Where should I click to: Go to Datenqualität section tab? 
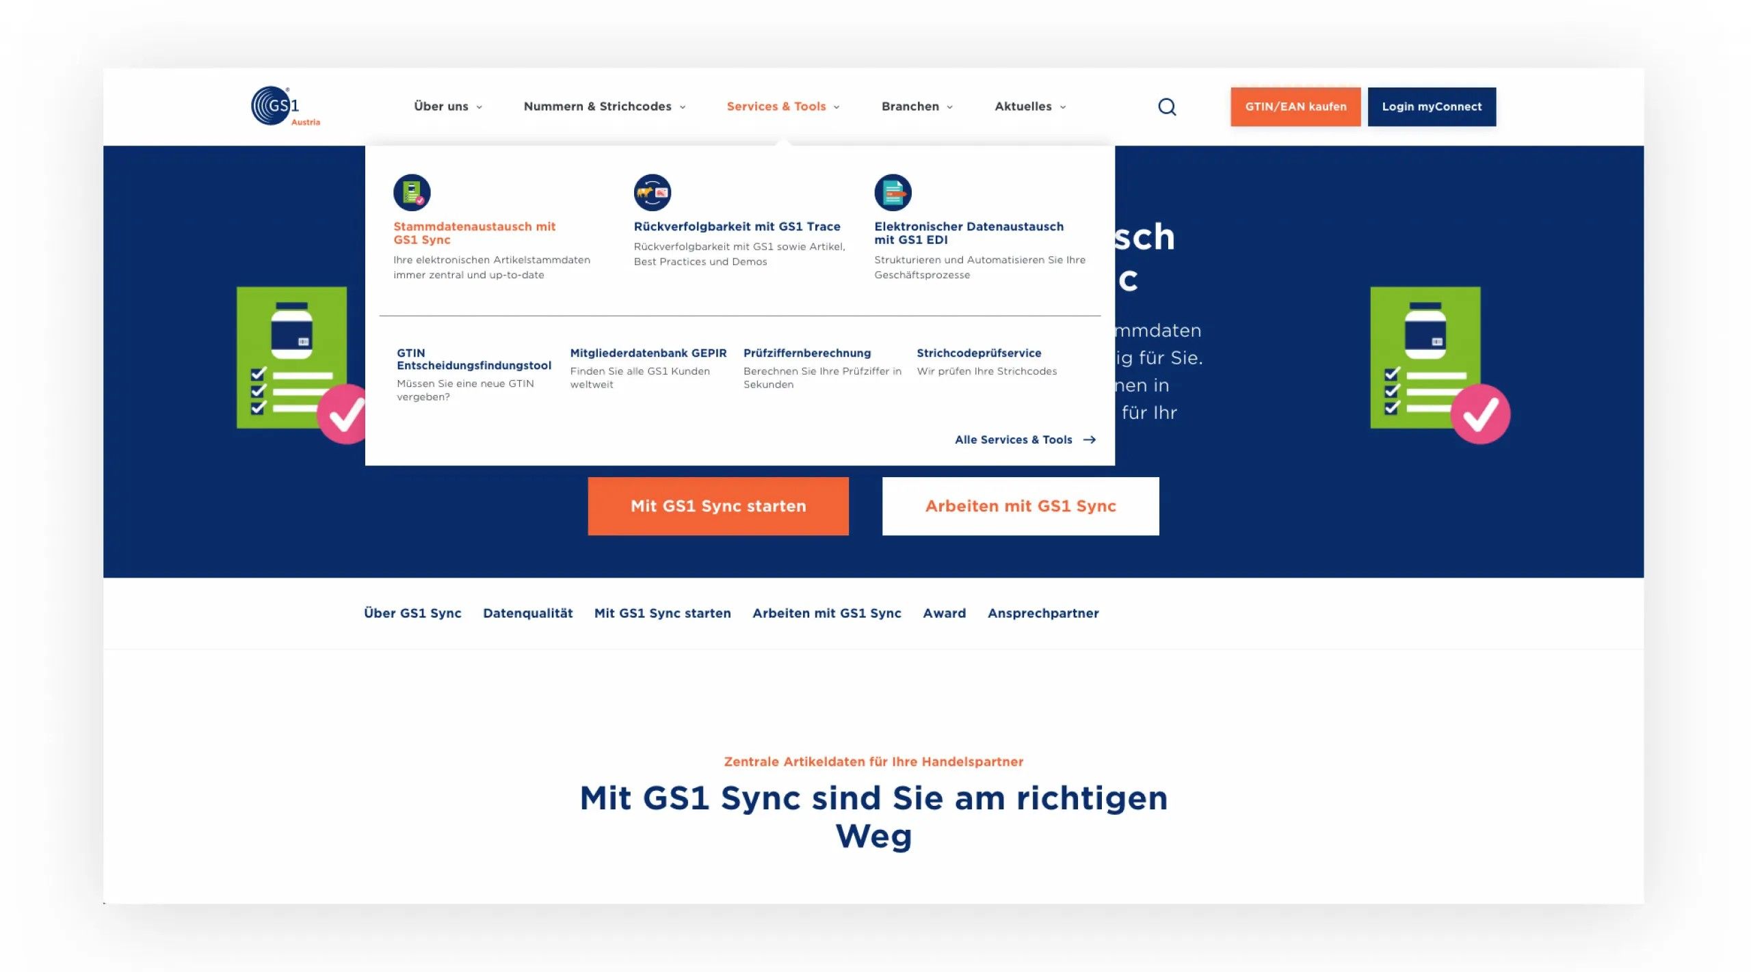(527, 613)
